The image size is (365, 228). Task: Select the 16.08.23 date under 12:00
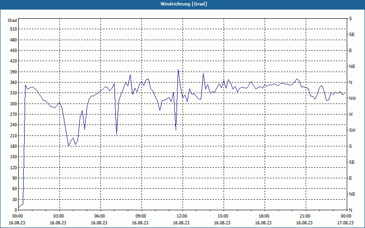[181, 223]
